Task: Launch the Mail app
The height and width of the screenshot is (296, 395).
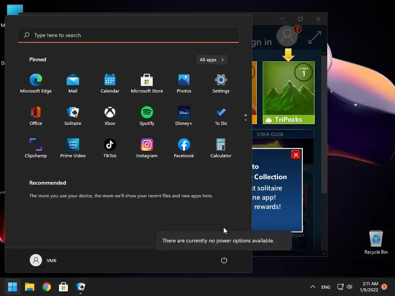Action: [x=73, y=84]
